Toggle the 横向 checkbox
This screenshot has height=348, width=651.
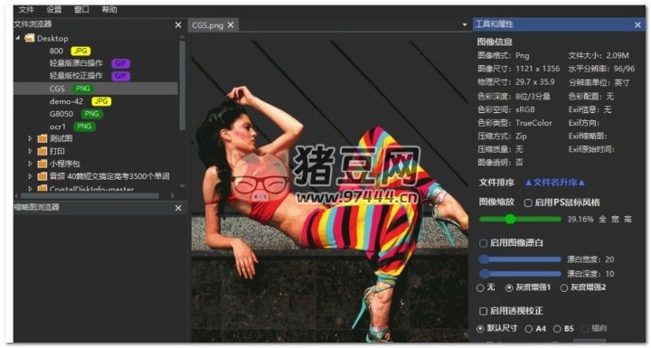(585, 329)
